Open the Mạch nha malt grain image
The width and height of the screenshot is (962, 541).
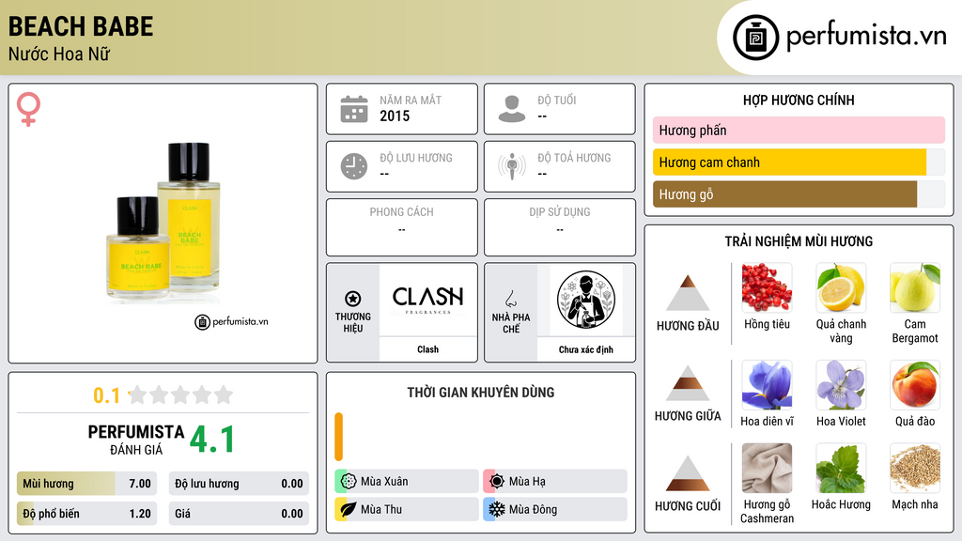click(915, 469)
